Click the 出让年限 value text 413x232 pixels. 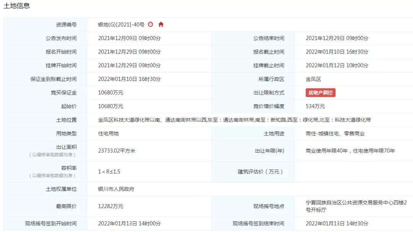pyautogui.click(x=350, y=151)
